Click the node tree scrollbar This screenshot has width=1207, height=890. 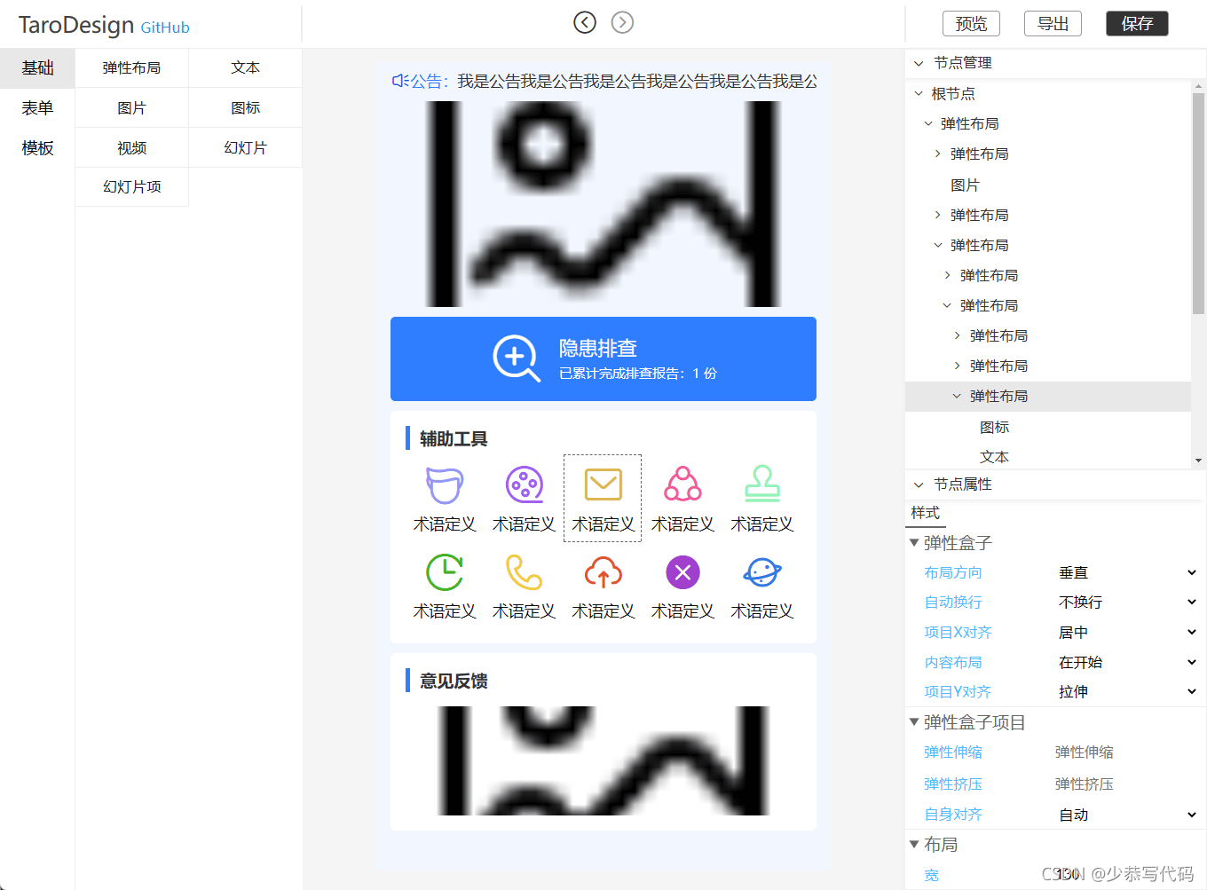[x=1198, y=203]
